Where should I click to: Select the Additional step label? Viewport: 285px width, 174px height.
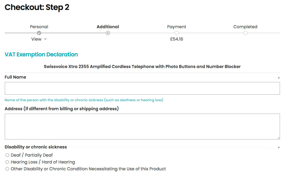coord(108,27)
